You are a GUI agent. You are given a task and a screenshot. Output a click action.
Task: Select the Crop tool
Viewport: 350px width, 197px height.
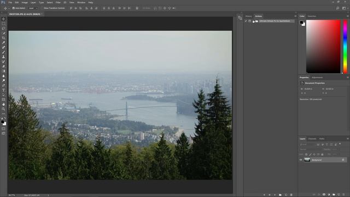[x=3, y=38]
